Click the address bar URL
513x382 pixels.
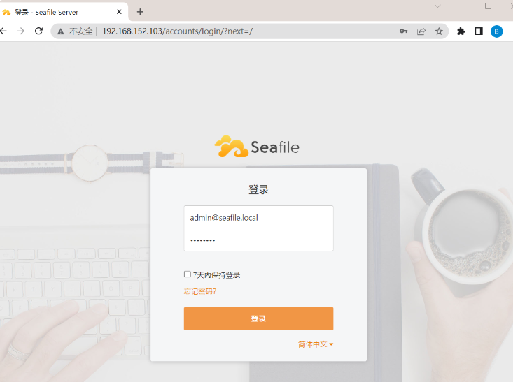(x=177, y=31)
